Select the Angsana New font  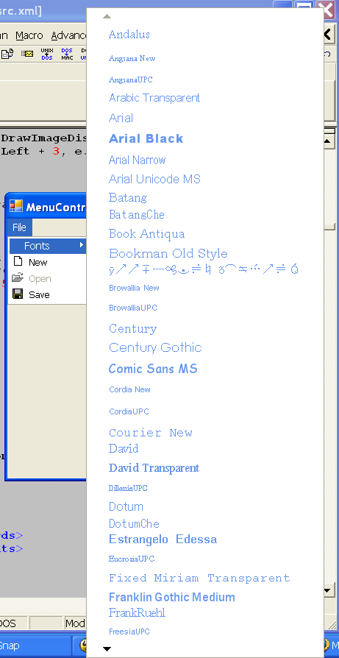132,58
